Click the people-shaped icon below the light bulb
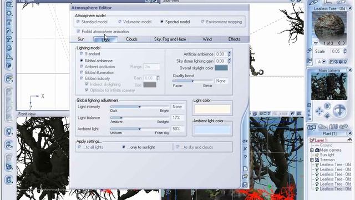This screenshot has height=200, width=355. (x=9, y=144)
